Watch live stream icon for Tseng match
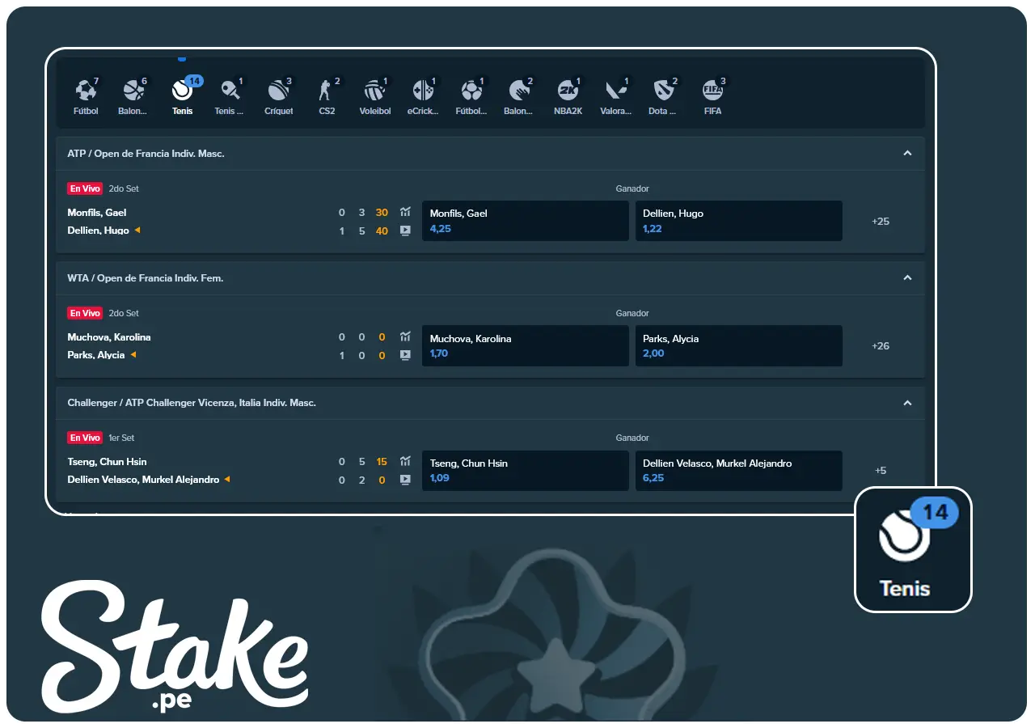 coord(405,480)
